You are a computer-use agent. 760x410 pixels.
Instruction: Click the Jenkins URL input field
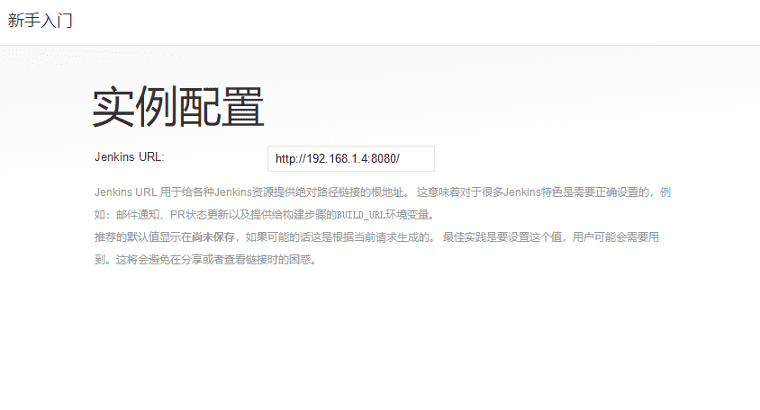[351, 159]
